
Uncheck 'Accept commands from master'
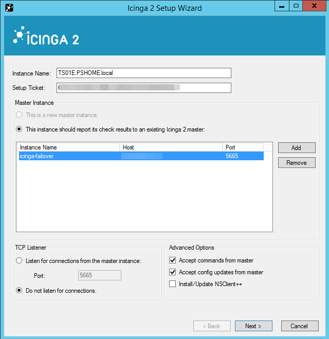coord(173,260)
